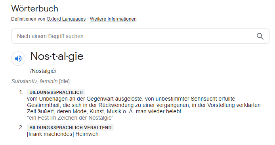Click the first BILDUNGSSPRACHLICH label
275x145 pixels.
pos(56,92)
